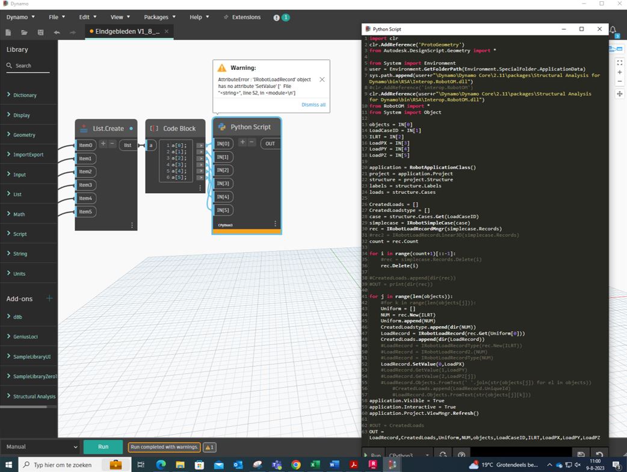Save the workspace with the save icon
This screenshot has width=627, height=472.
(x=40, y=31)
